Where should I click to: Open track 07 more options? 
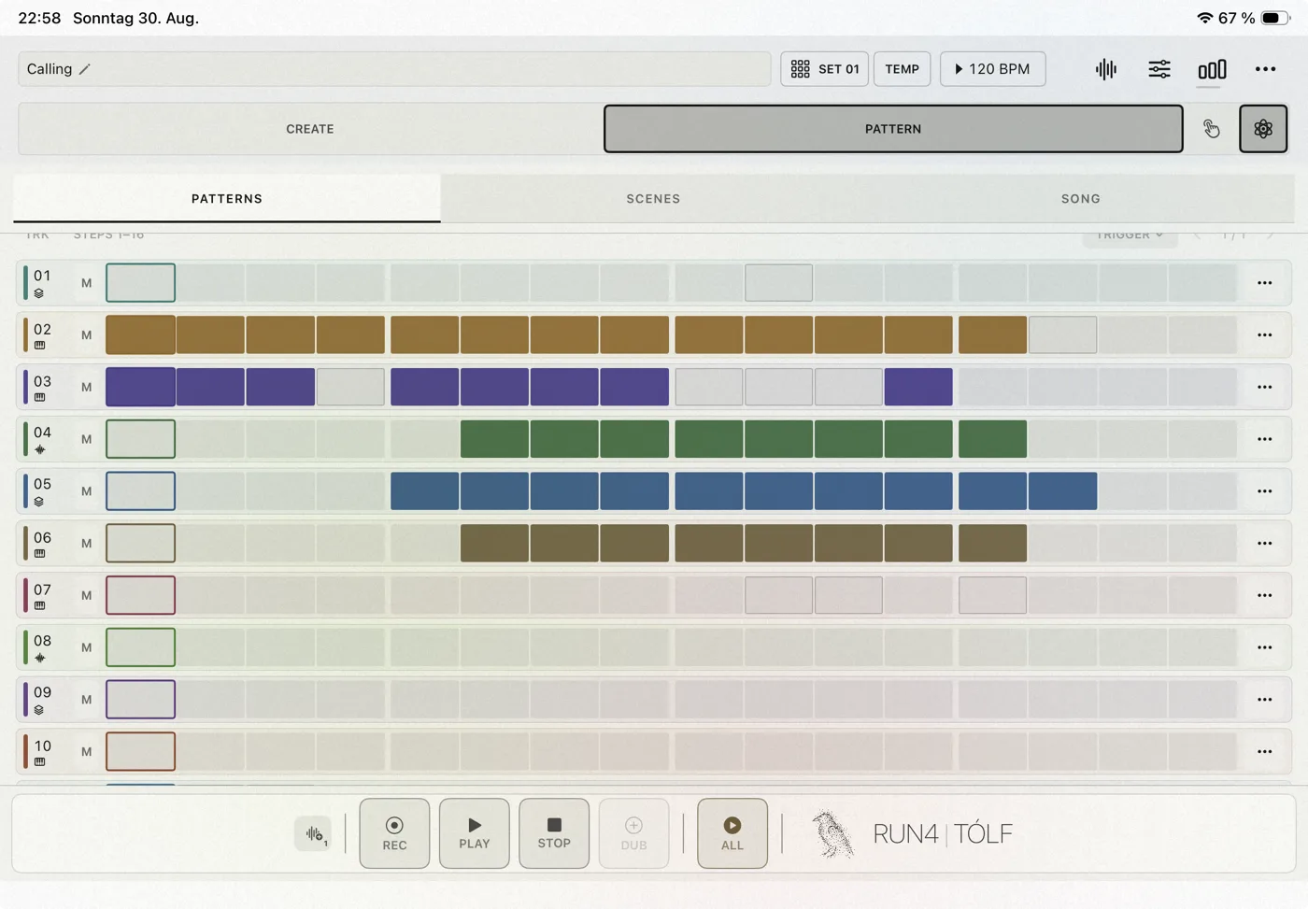1264,595
